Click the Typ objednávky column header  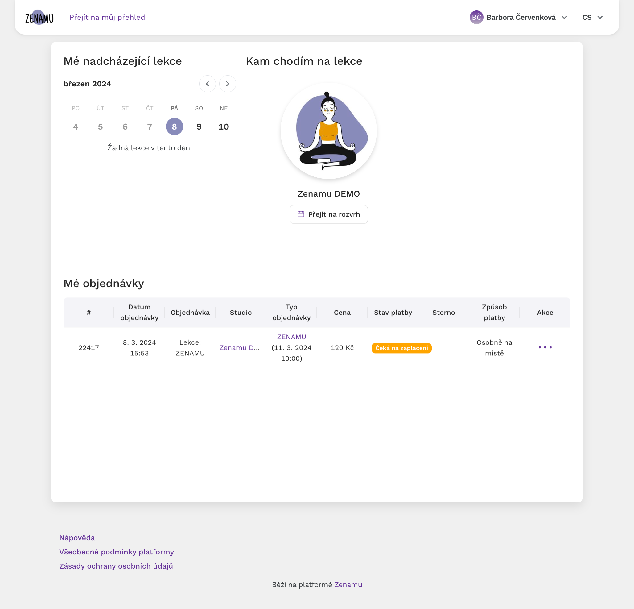click(291, 312)
